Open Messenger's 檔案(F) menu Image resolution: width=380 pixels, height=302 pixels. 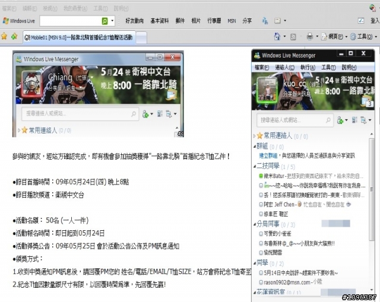tap(262, 67)
